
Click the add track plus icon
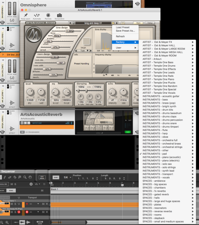tap(31, 184)
